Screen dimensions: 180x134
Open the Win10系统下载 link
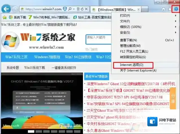pyautogui.click(x=34, y=68)
